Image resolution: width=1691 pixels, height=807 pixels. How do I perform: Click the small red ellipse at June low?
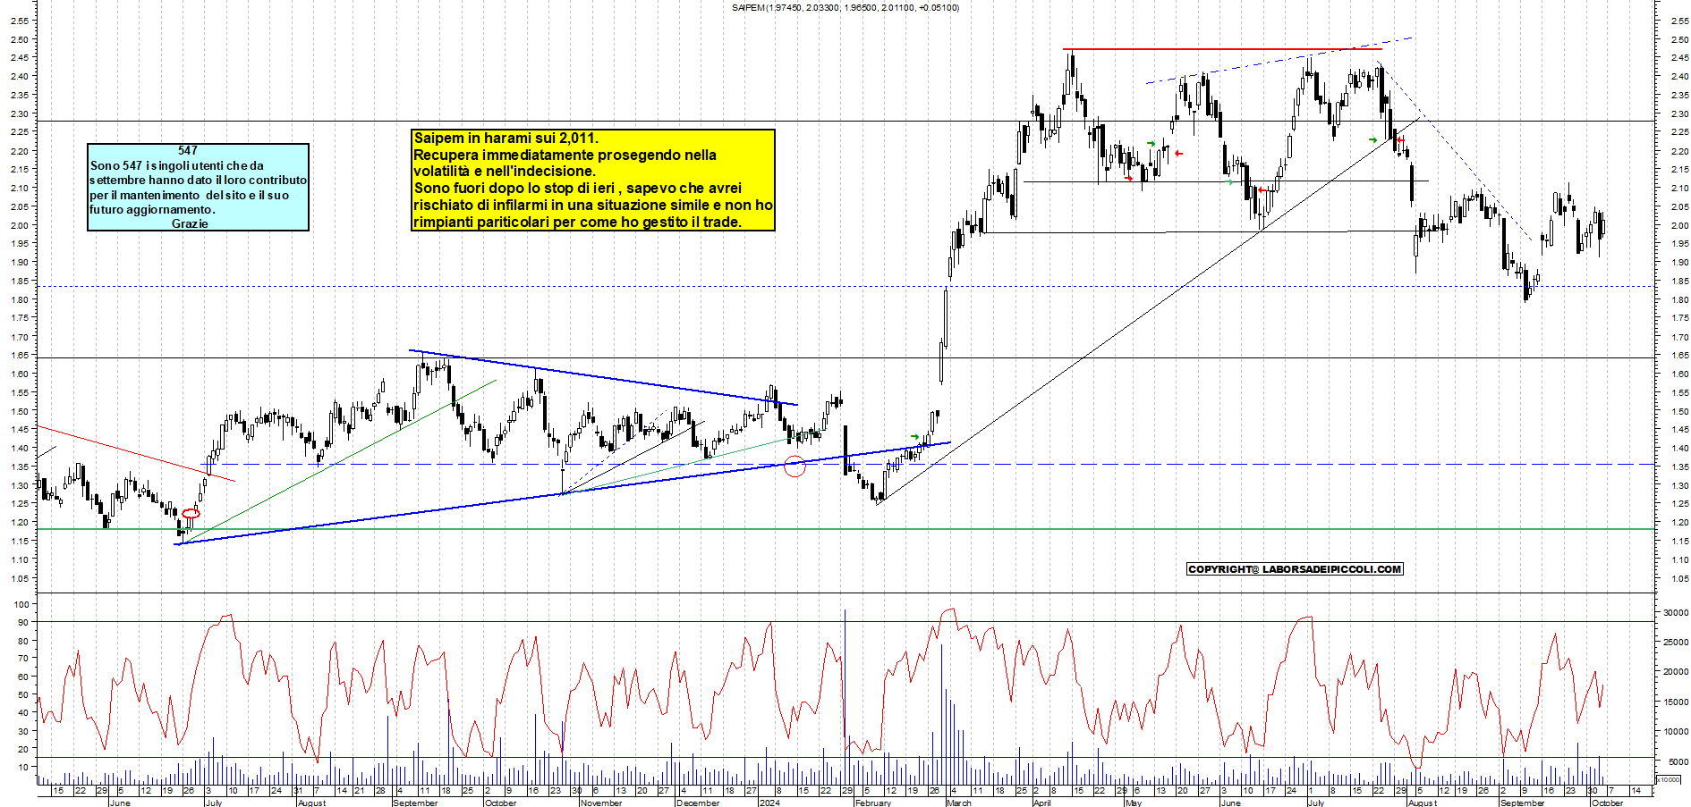(x=191, y=513)
